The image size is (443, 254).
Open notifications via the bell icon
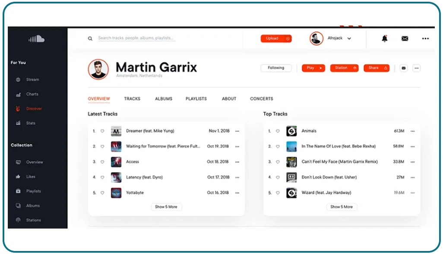[x=385, y=38]
